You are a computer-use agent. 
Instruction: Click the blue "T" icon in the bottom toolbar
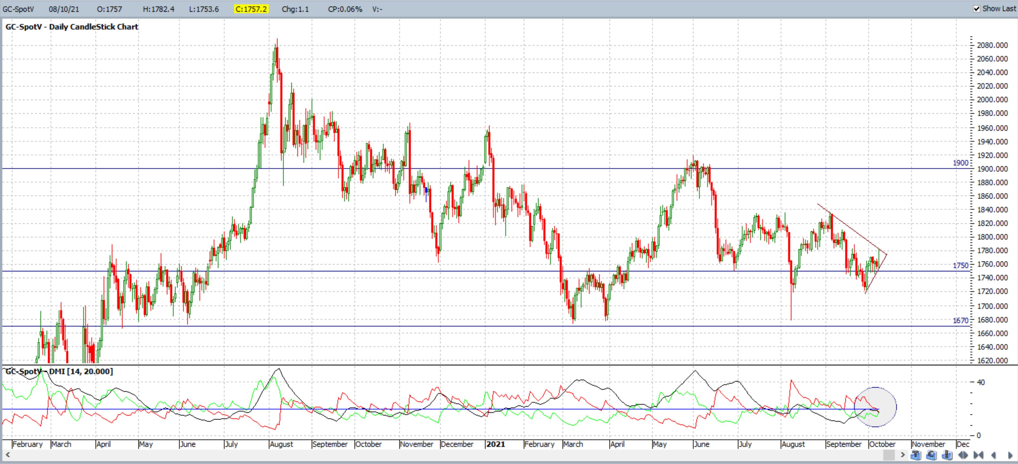point(916,455)
